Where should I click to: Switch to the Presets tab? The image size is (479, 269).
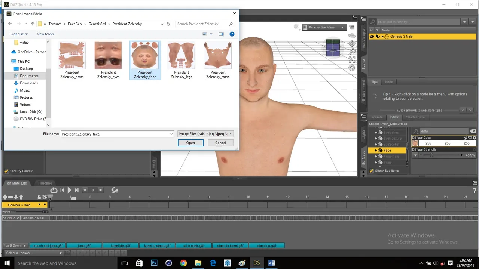(377, 117)
